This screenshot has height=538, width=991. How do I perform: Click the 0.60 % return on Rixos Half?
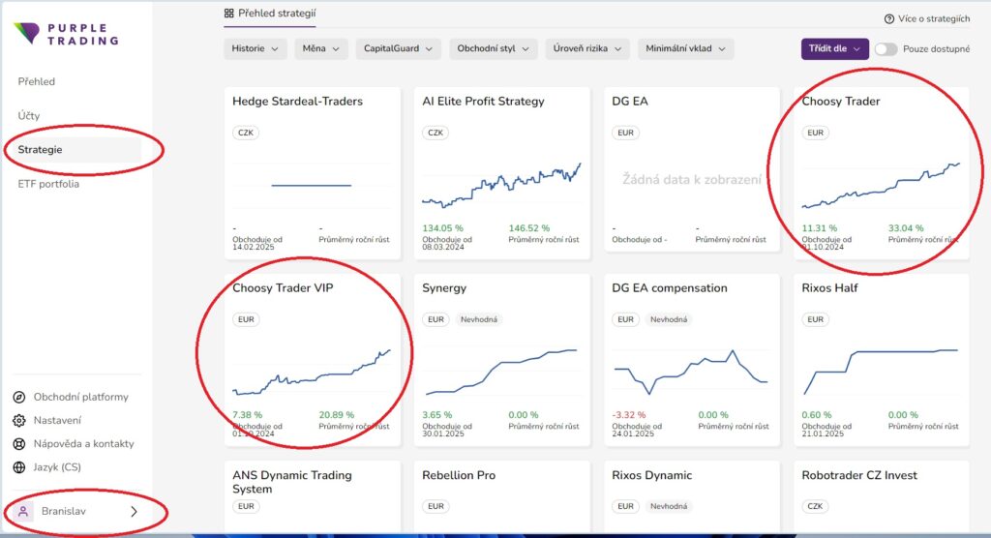tap(817, 415)
